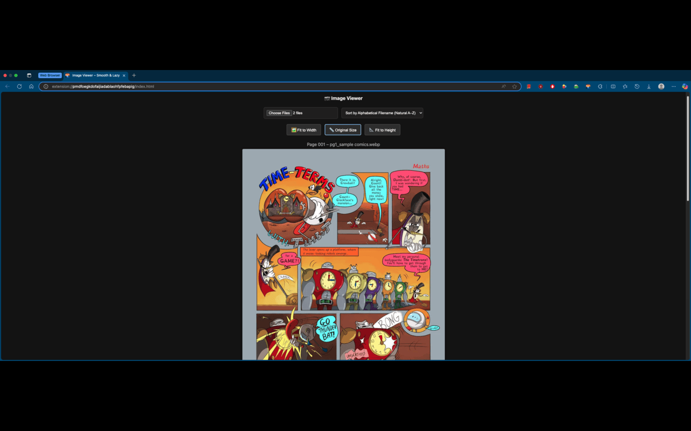Image resolution: width=691 pixels, height=431 pixels.
Task: Open browser History icon
Action: pos(637,86)
